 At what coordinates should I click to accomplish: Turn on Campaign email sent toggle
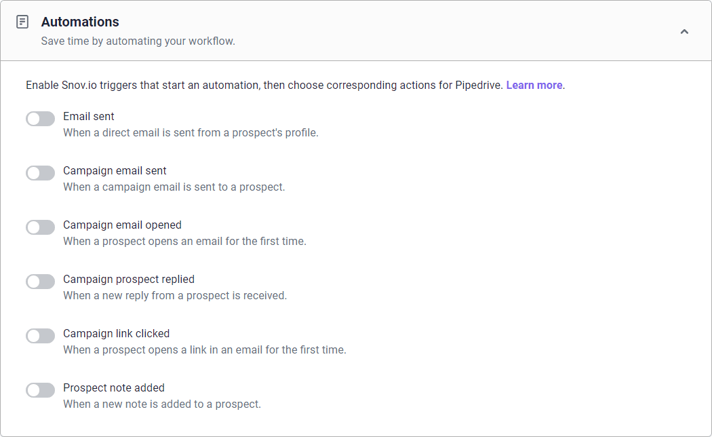[x=40, y=174]
